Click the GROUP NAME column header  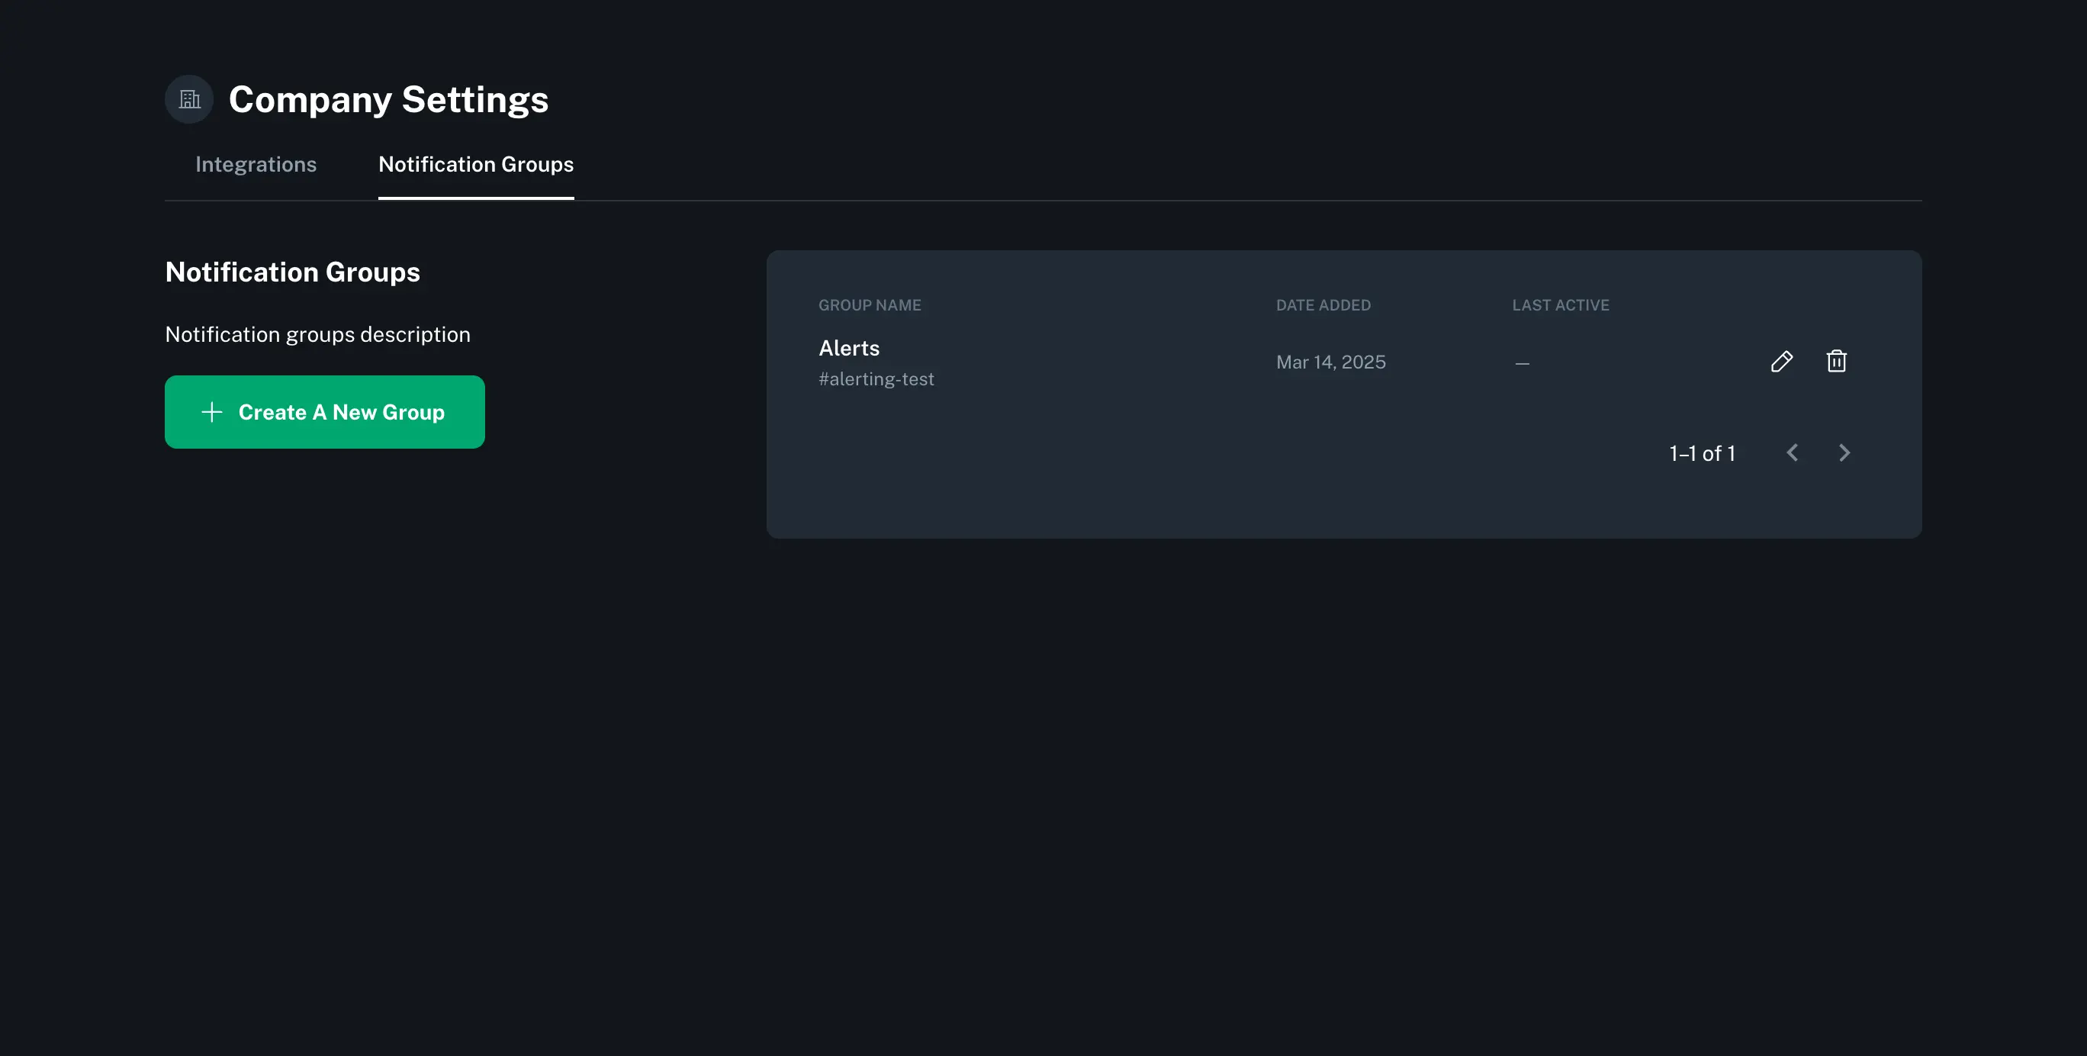point(870,304)
